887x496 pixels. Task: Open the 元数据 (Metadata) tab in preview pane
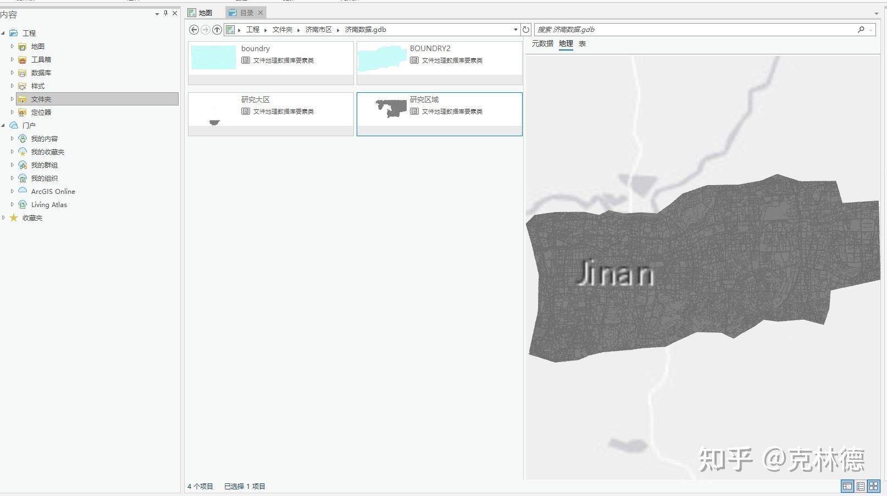[x=543, y=43]
